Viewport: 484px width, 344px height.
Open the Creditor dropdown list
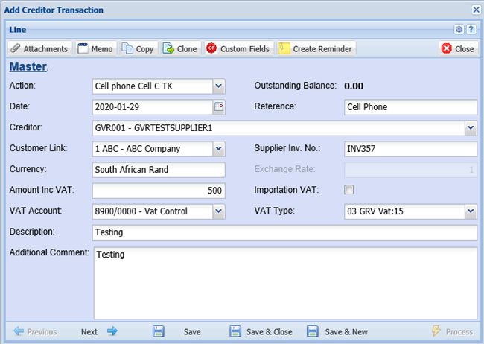[x=470, y=128]
